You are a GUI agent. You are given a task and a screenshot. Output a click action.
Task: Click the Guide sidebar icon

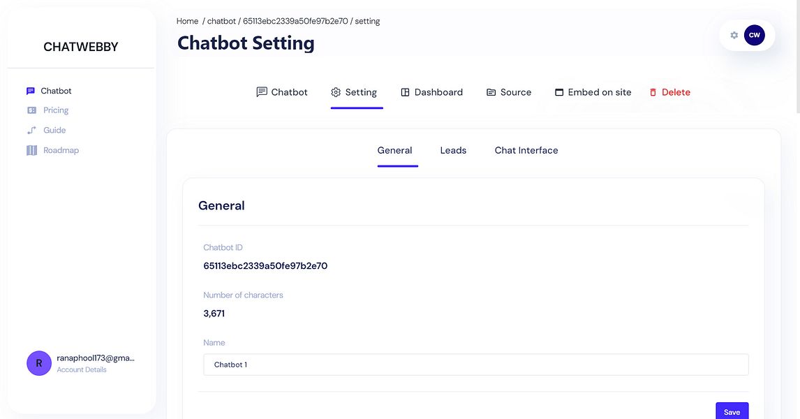[31, 131]
